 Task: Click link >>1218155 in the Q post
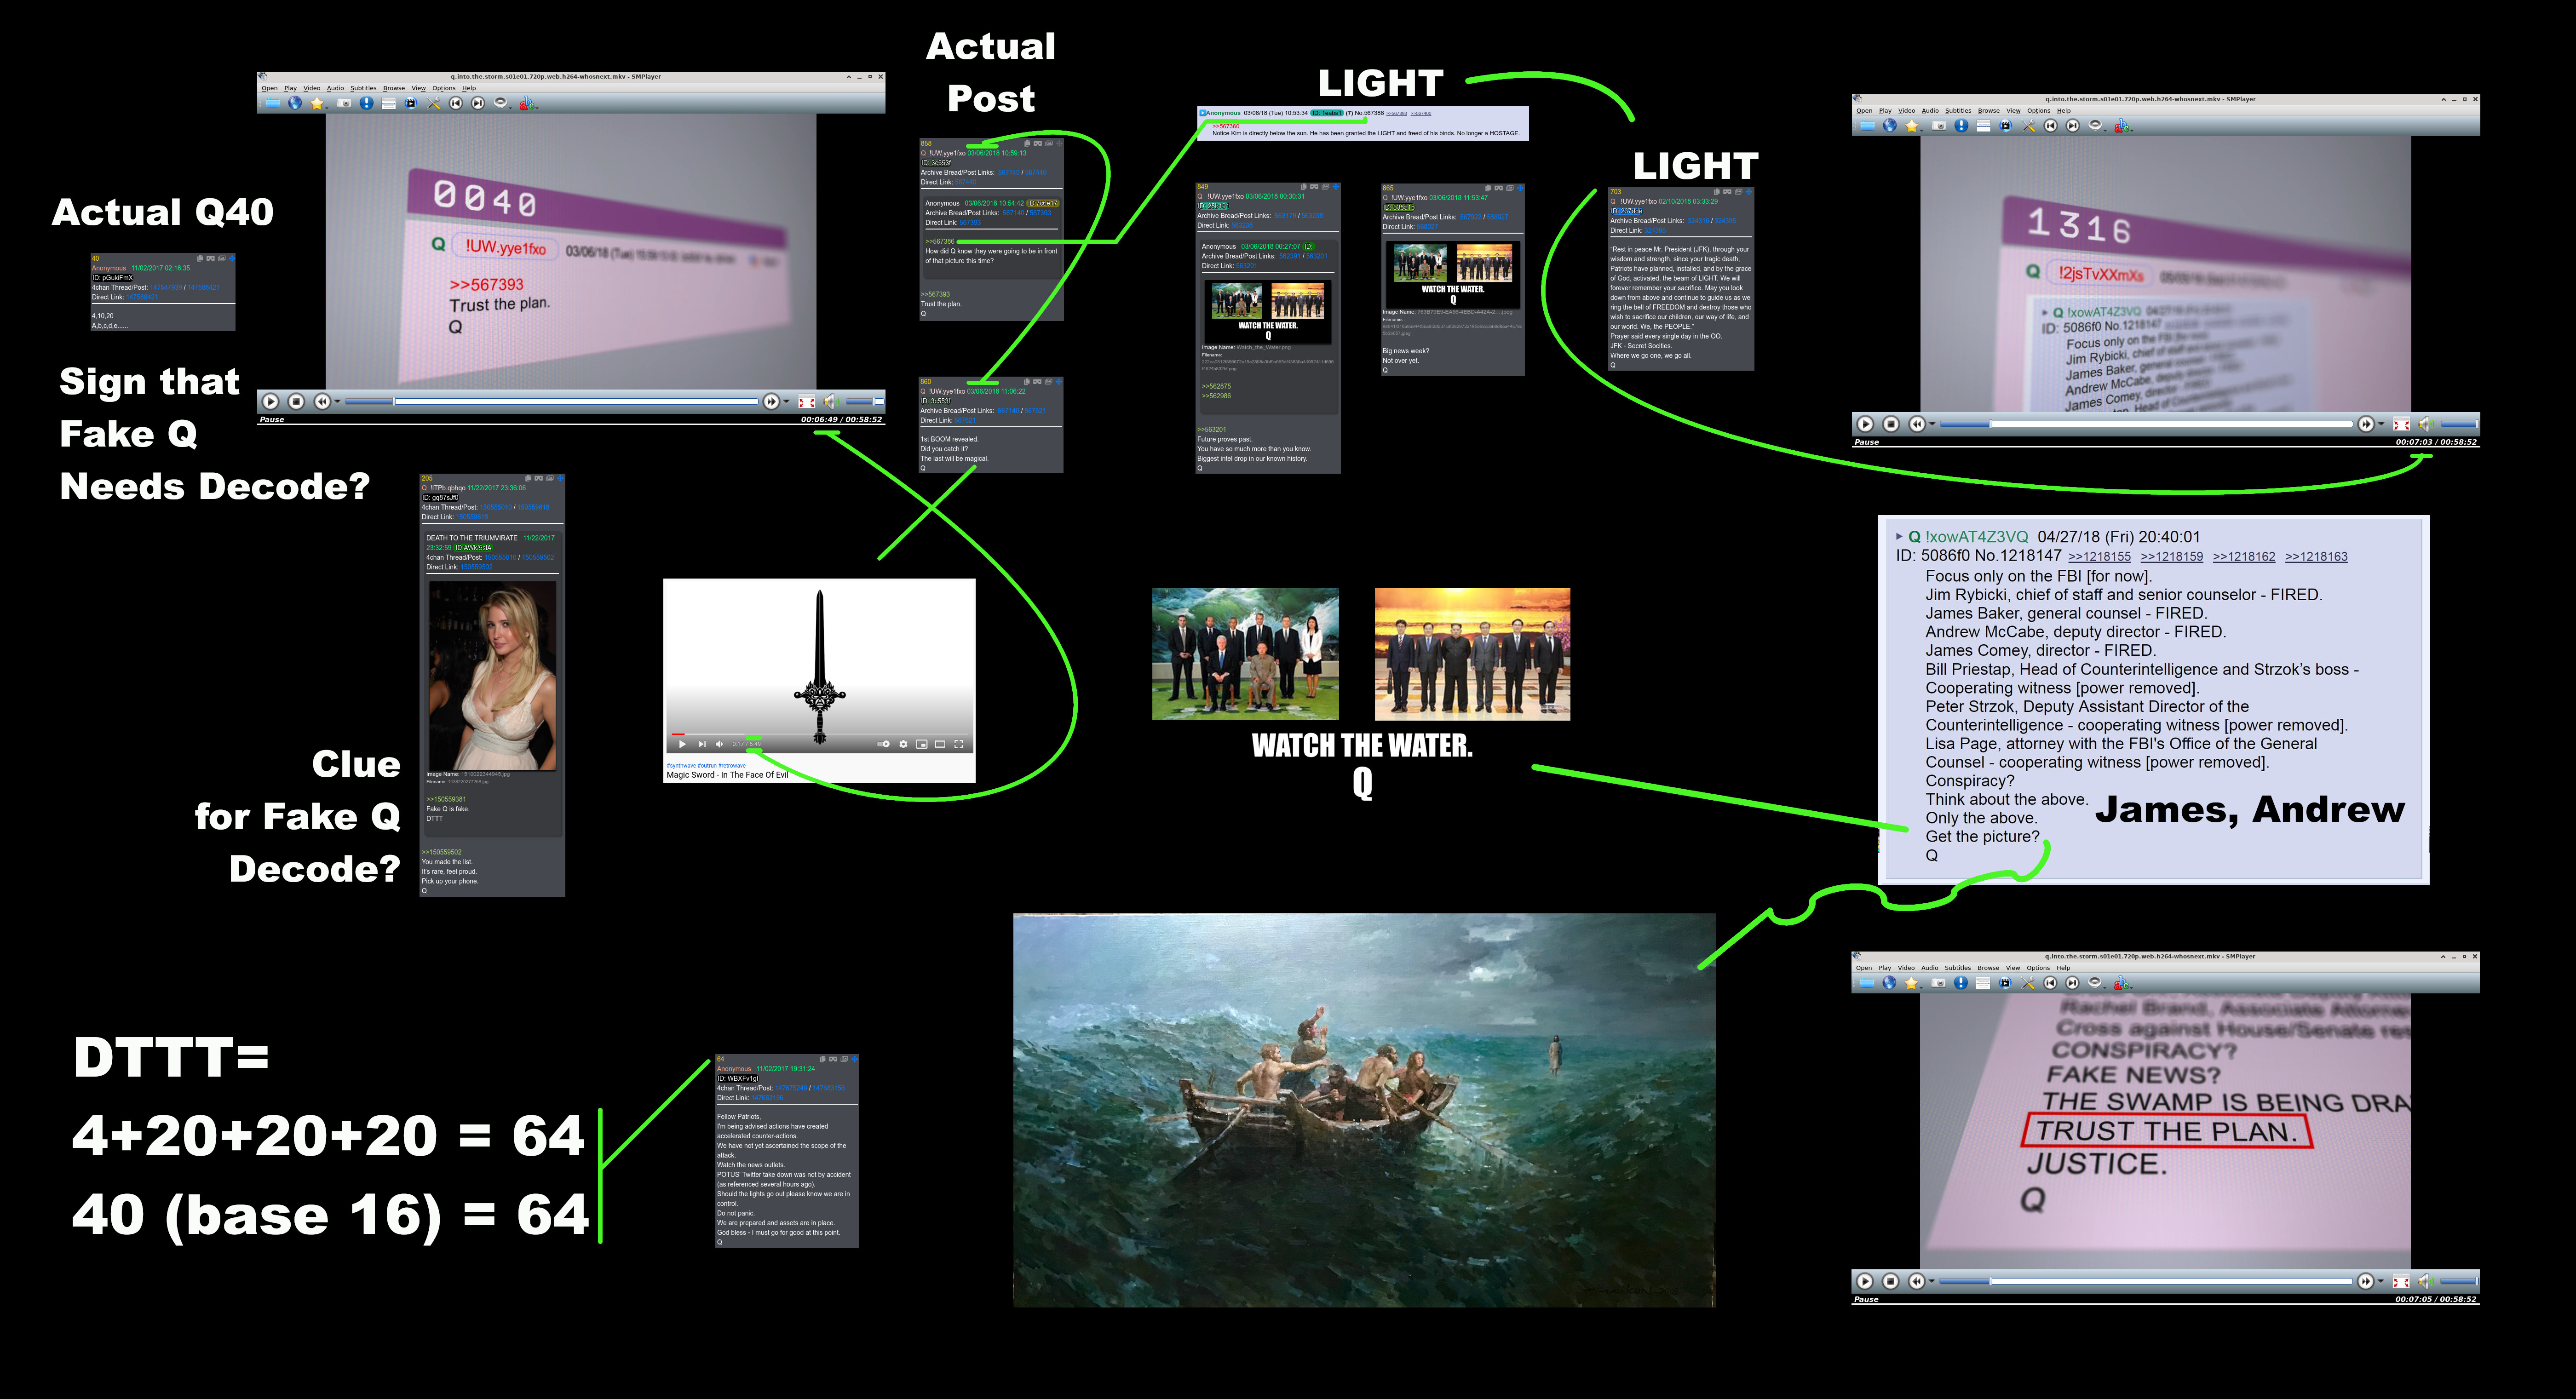tap(2099, 557)
